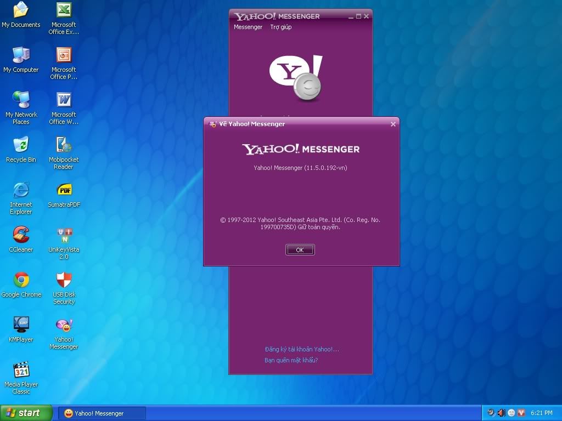Select My Computer desktop icon
Image resolution: width=562 pixels, height=421 pixels.
coord(21,59)
